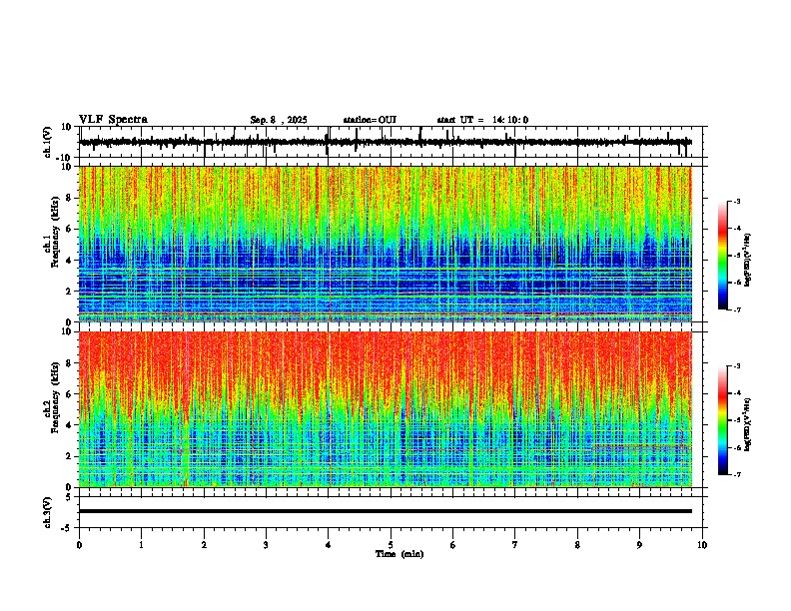Image resolution: width=791 pixels, height=611 pixels.
Task: Click the 3 minute time tick label
Action: tap(266, 545)
